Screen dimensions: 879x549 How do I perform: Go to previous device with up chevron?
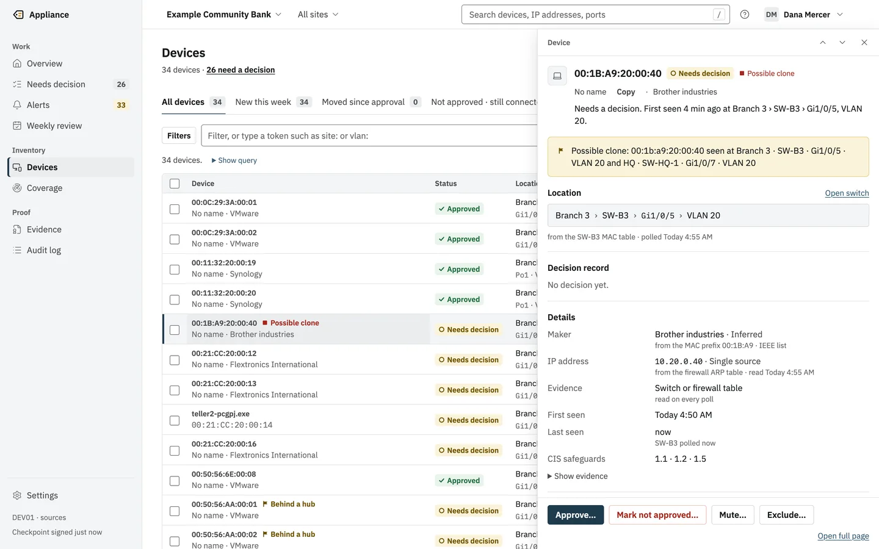click(823, 43)
